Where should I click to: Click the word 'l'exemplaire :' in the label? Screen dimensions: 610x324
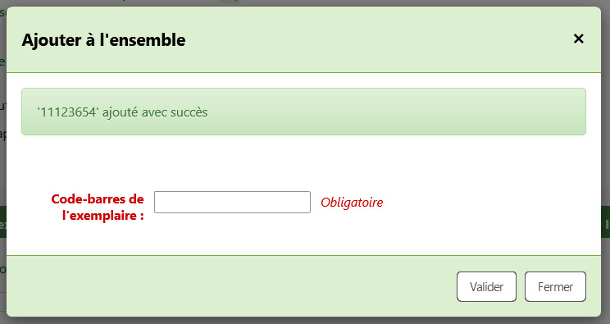click(103, 216)
